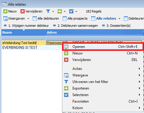This screenshot has width=144, height=113.
Task: Expand the Weergaven dropdown arrow
Action: (x=28, y=19)
